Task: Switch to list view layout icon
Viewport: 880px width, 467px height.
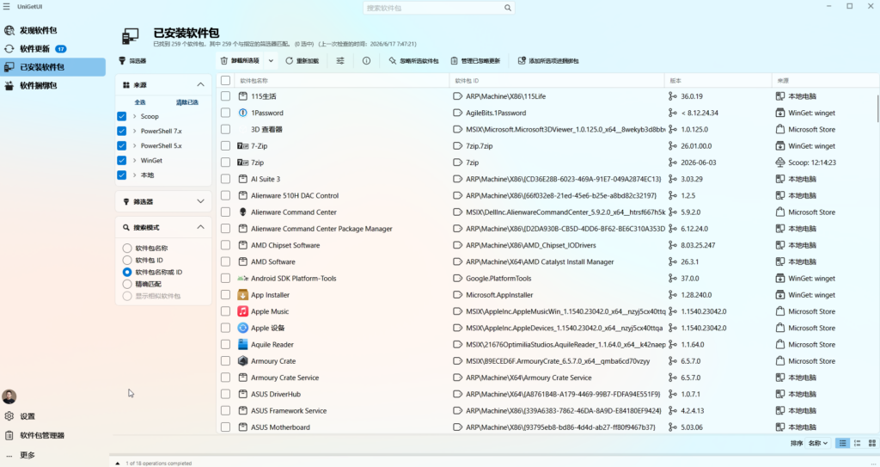Action: (842, 444)
